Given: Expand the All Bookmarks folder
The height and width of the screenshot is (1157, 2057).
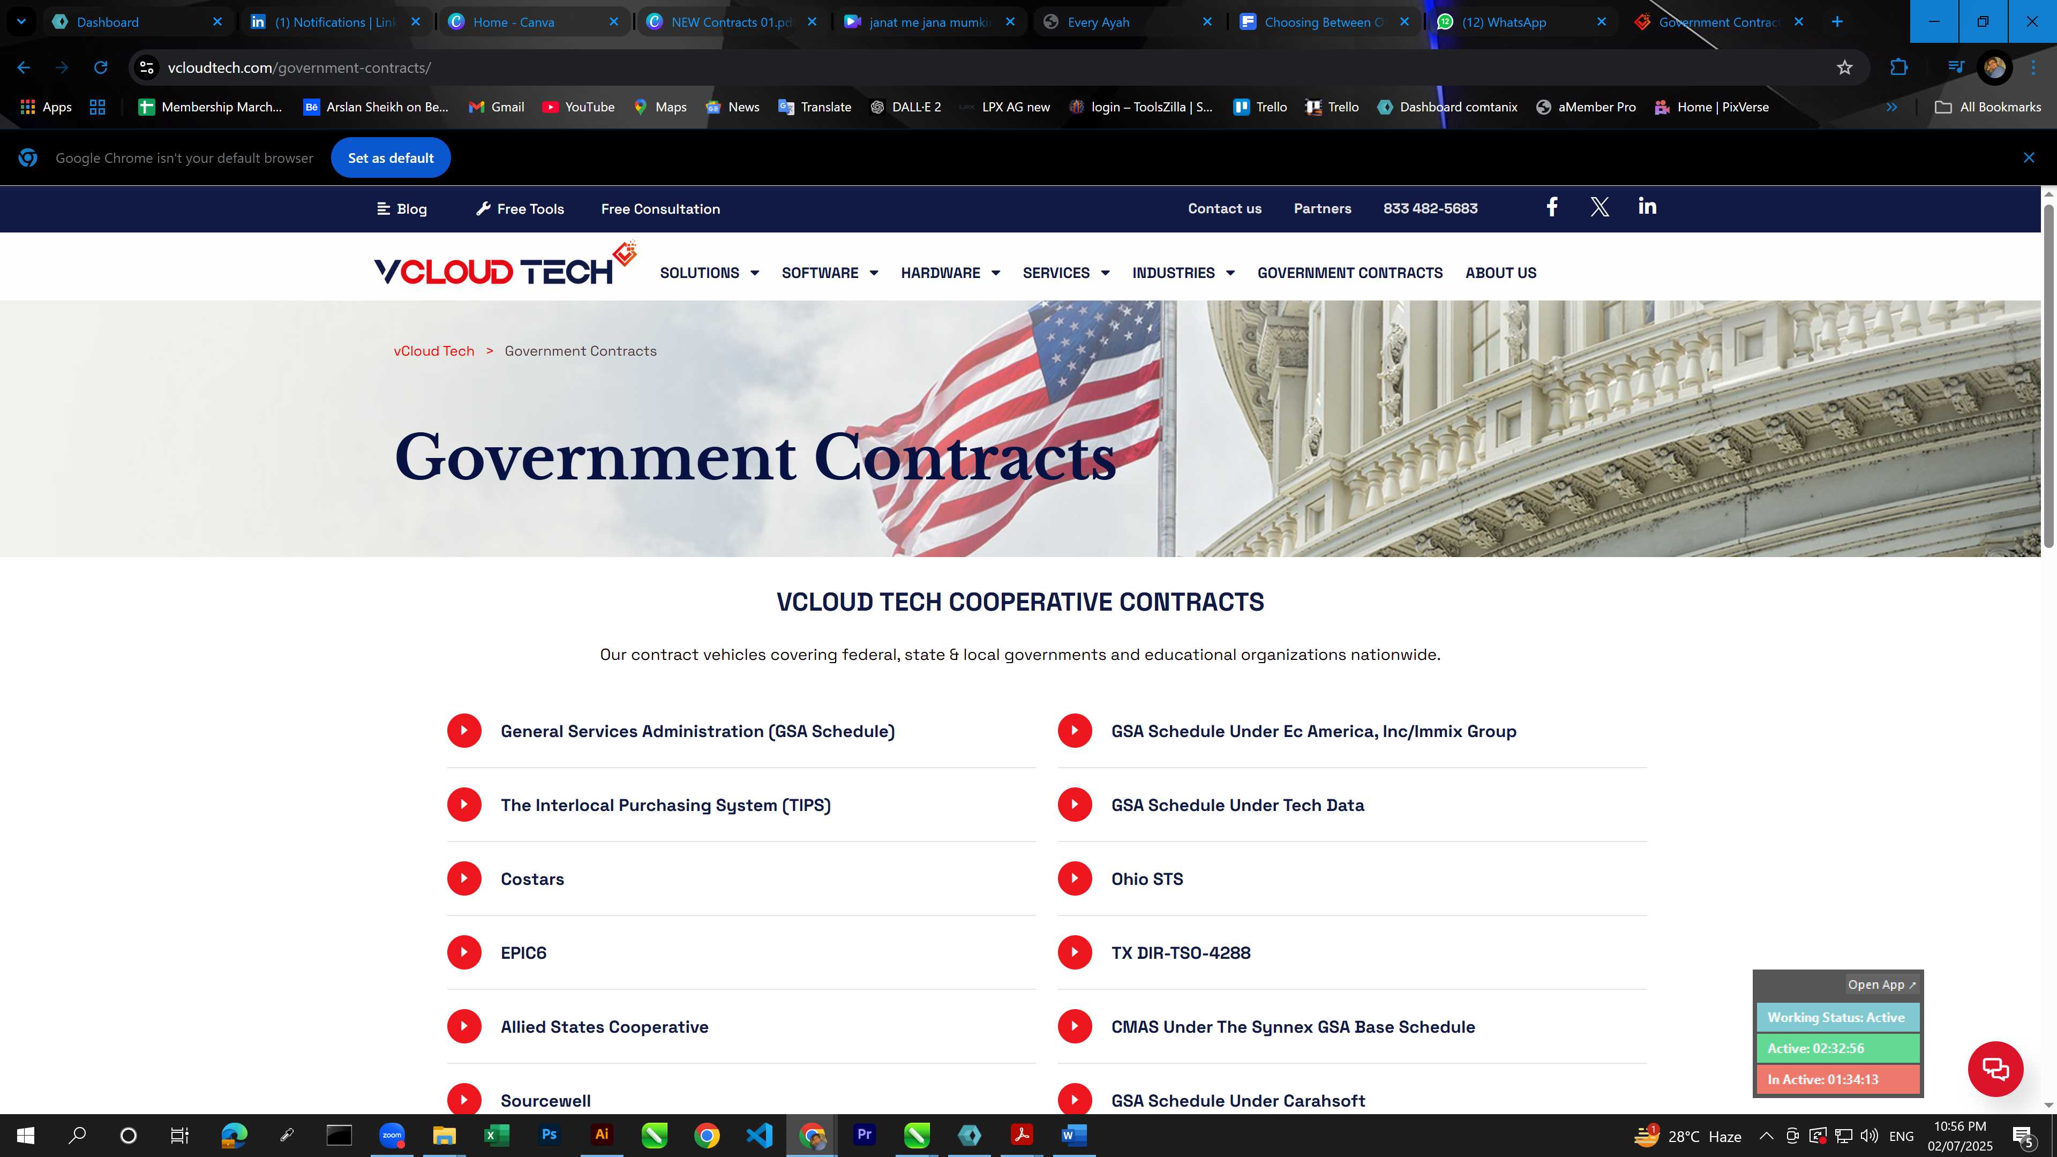Looking at the screenshot, I should 1988,107.
